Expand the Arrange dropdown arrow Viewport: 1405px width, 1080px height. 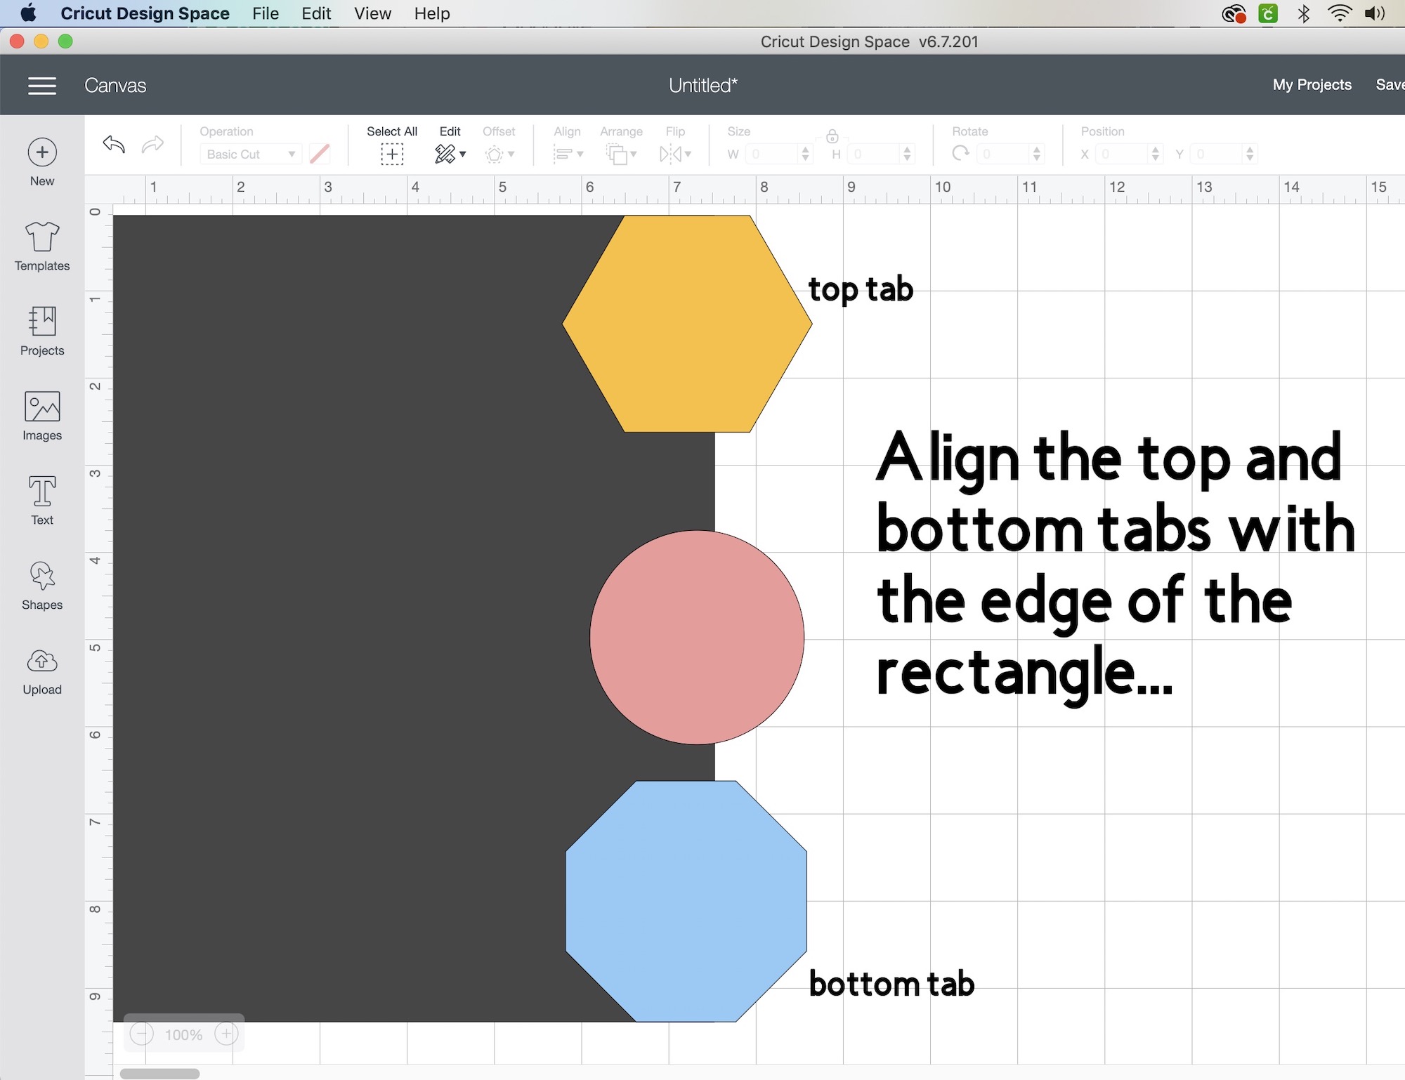634,154
